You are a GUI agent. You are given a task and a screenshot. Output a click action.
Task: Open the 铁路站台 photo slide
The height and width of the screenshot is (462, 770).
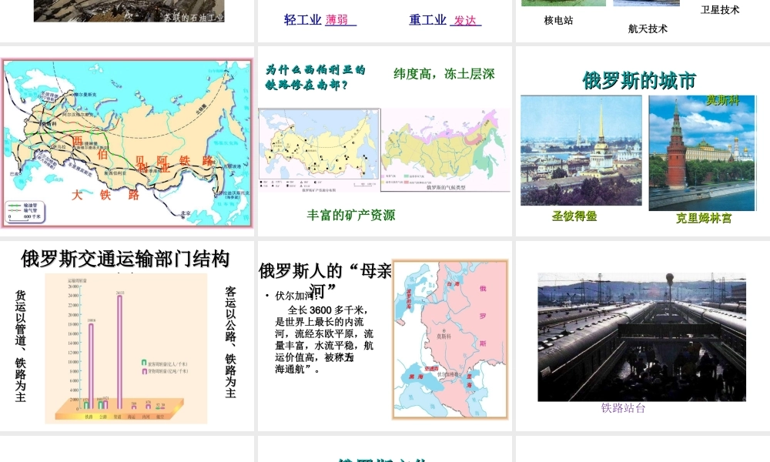point(643,336)
